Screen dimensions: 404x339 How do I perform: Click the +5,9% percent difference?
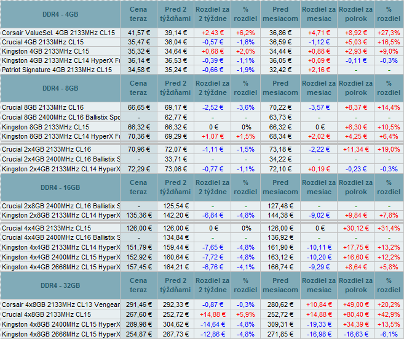pyautogui.click(x=245, y=314)
